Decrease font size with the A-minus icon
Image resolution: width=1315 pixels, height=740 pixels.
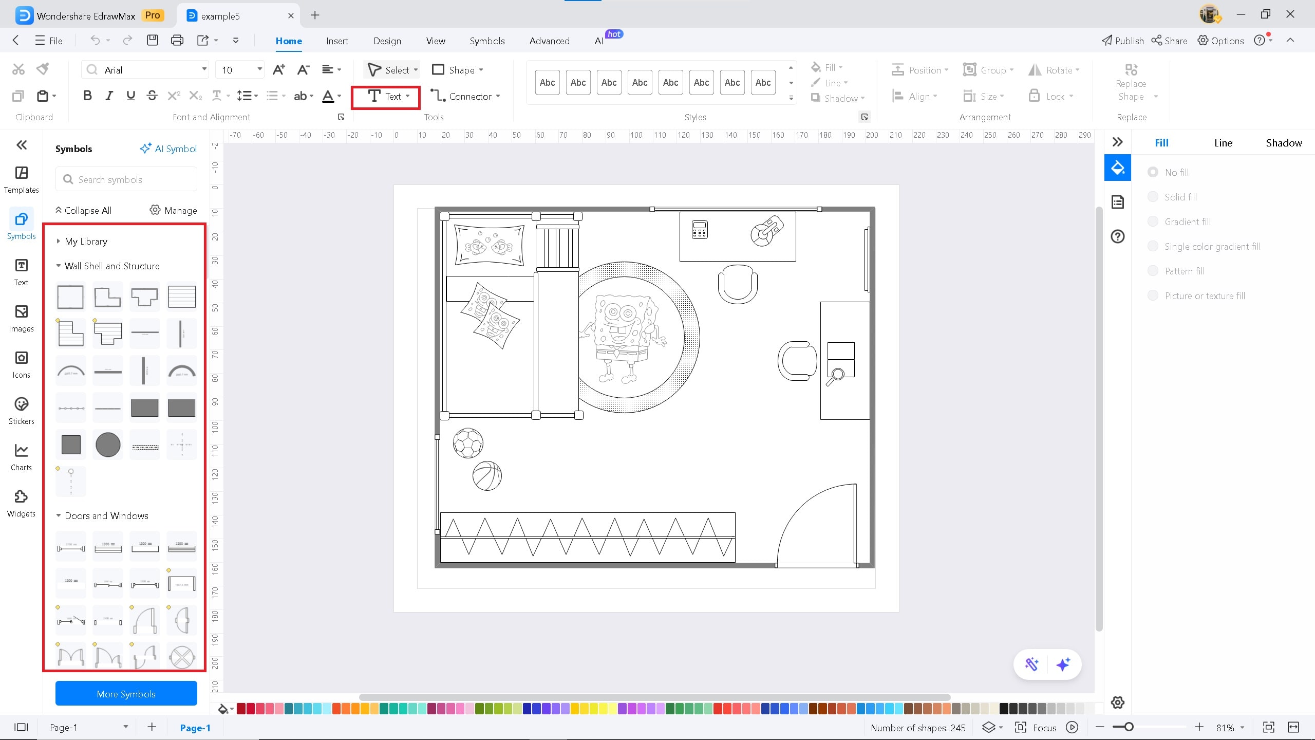[303, 69]
